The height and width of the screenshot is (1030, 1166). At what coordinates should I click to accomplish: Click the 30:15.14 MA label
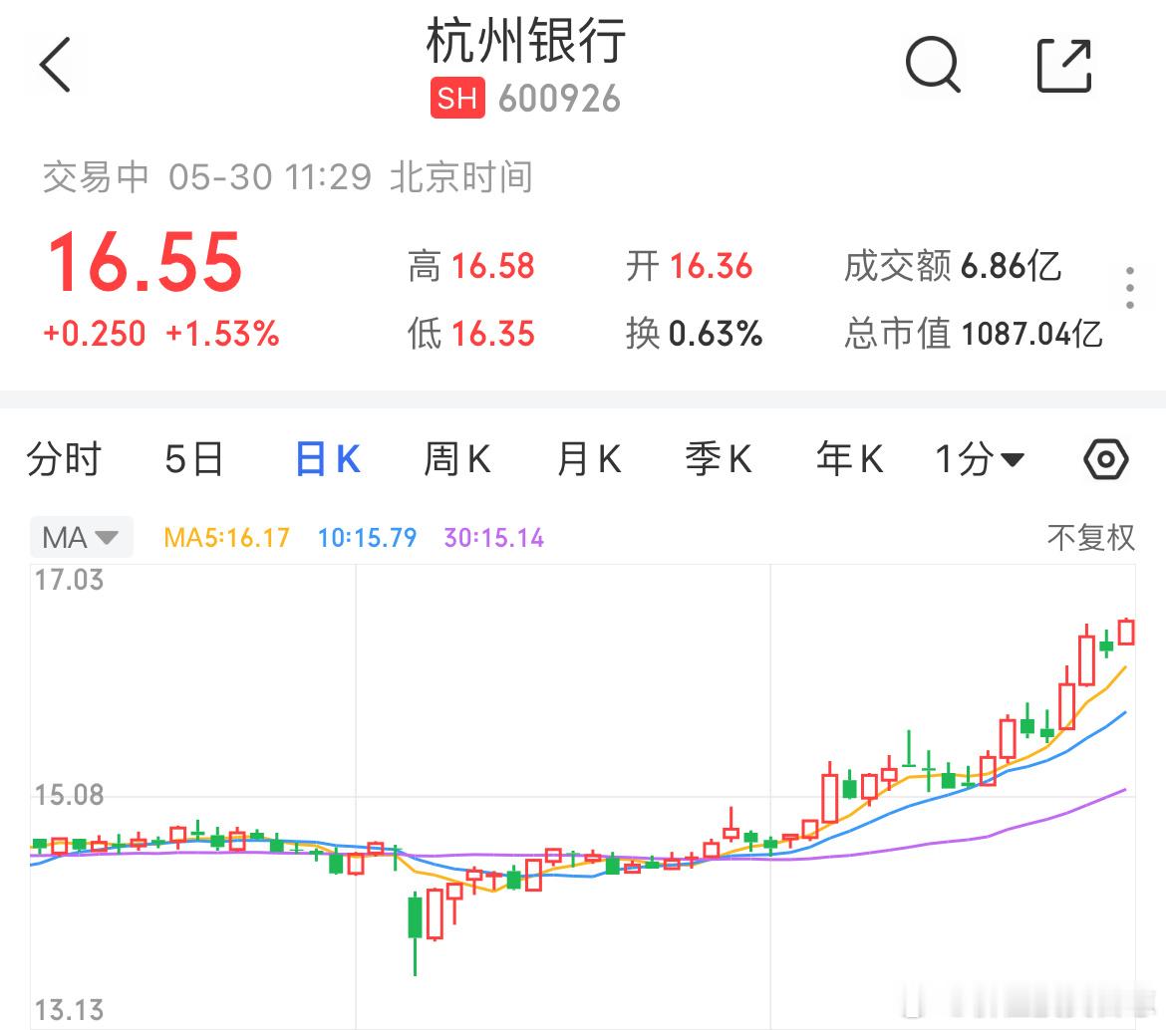click(x=493, y=537)
